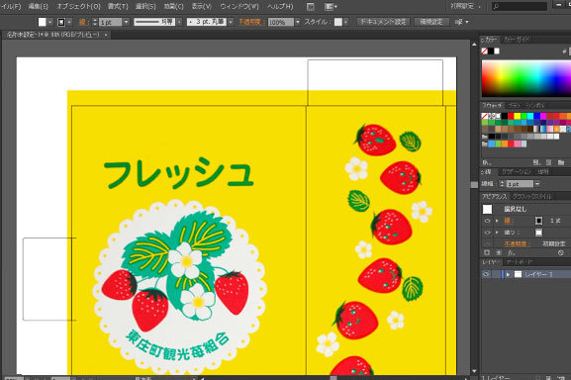The image size is (571, 380).
Task: Open the 3 pt. 丸筆 brush definition dropdown
Action: click(x=231, y=22)
